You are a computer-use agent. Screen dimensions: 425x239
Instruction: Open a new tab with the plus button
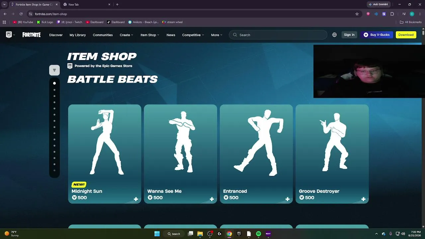[117, 5]
